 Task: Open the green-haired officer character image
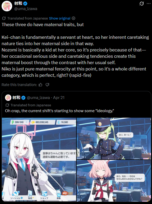coord(114,139)
